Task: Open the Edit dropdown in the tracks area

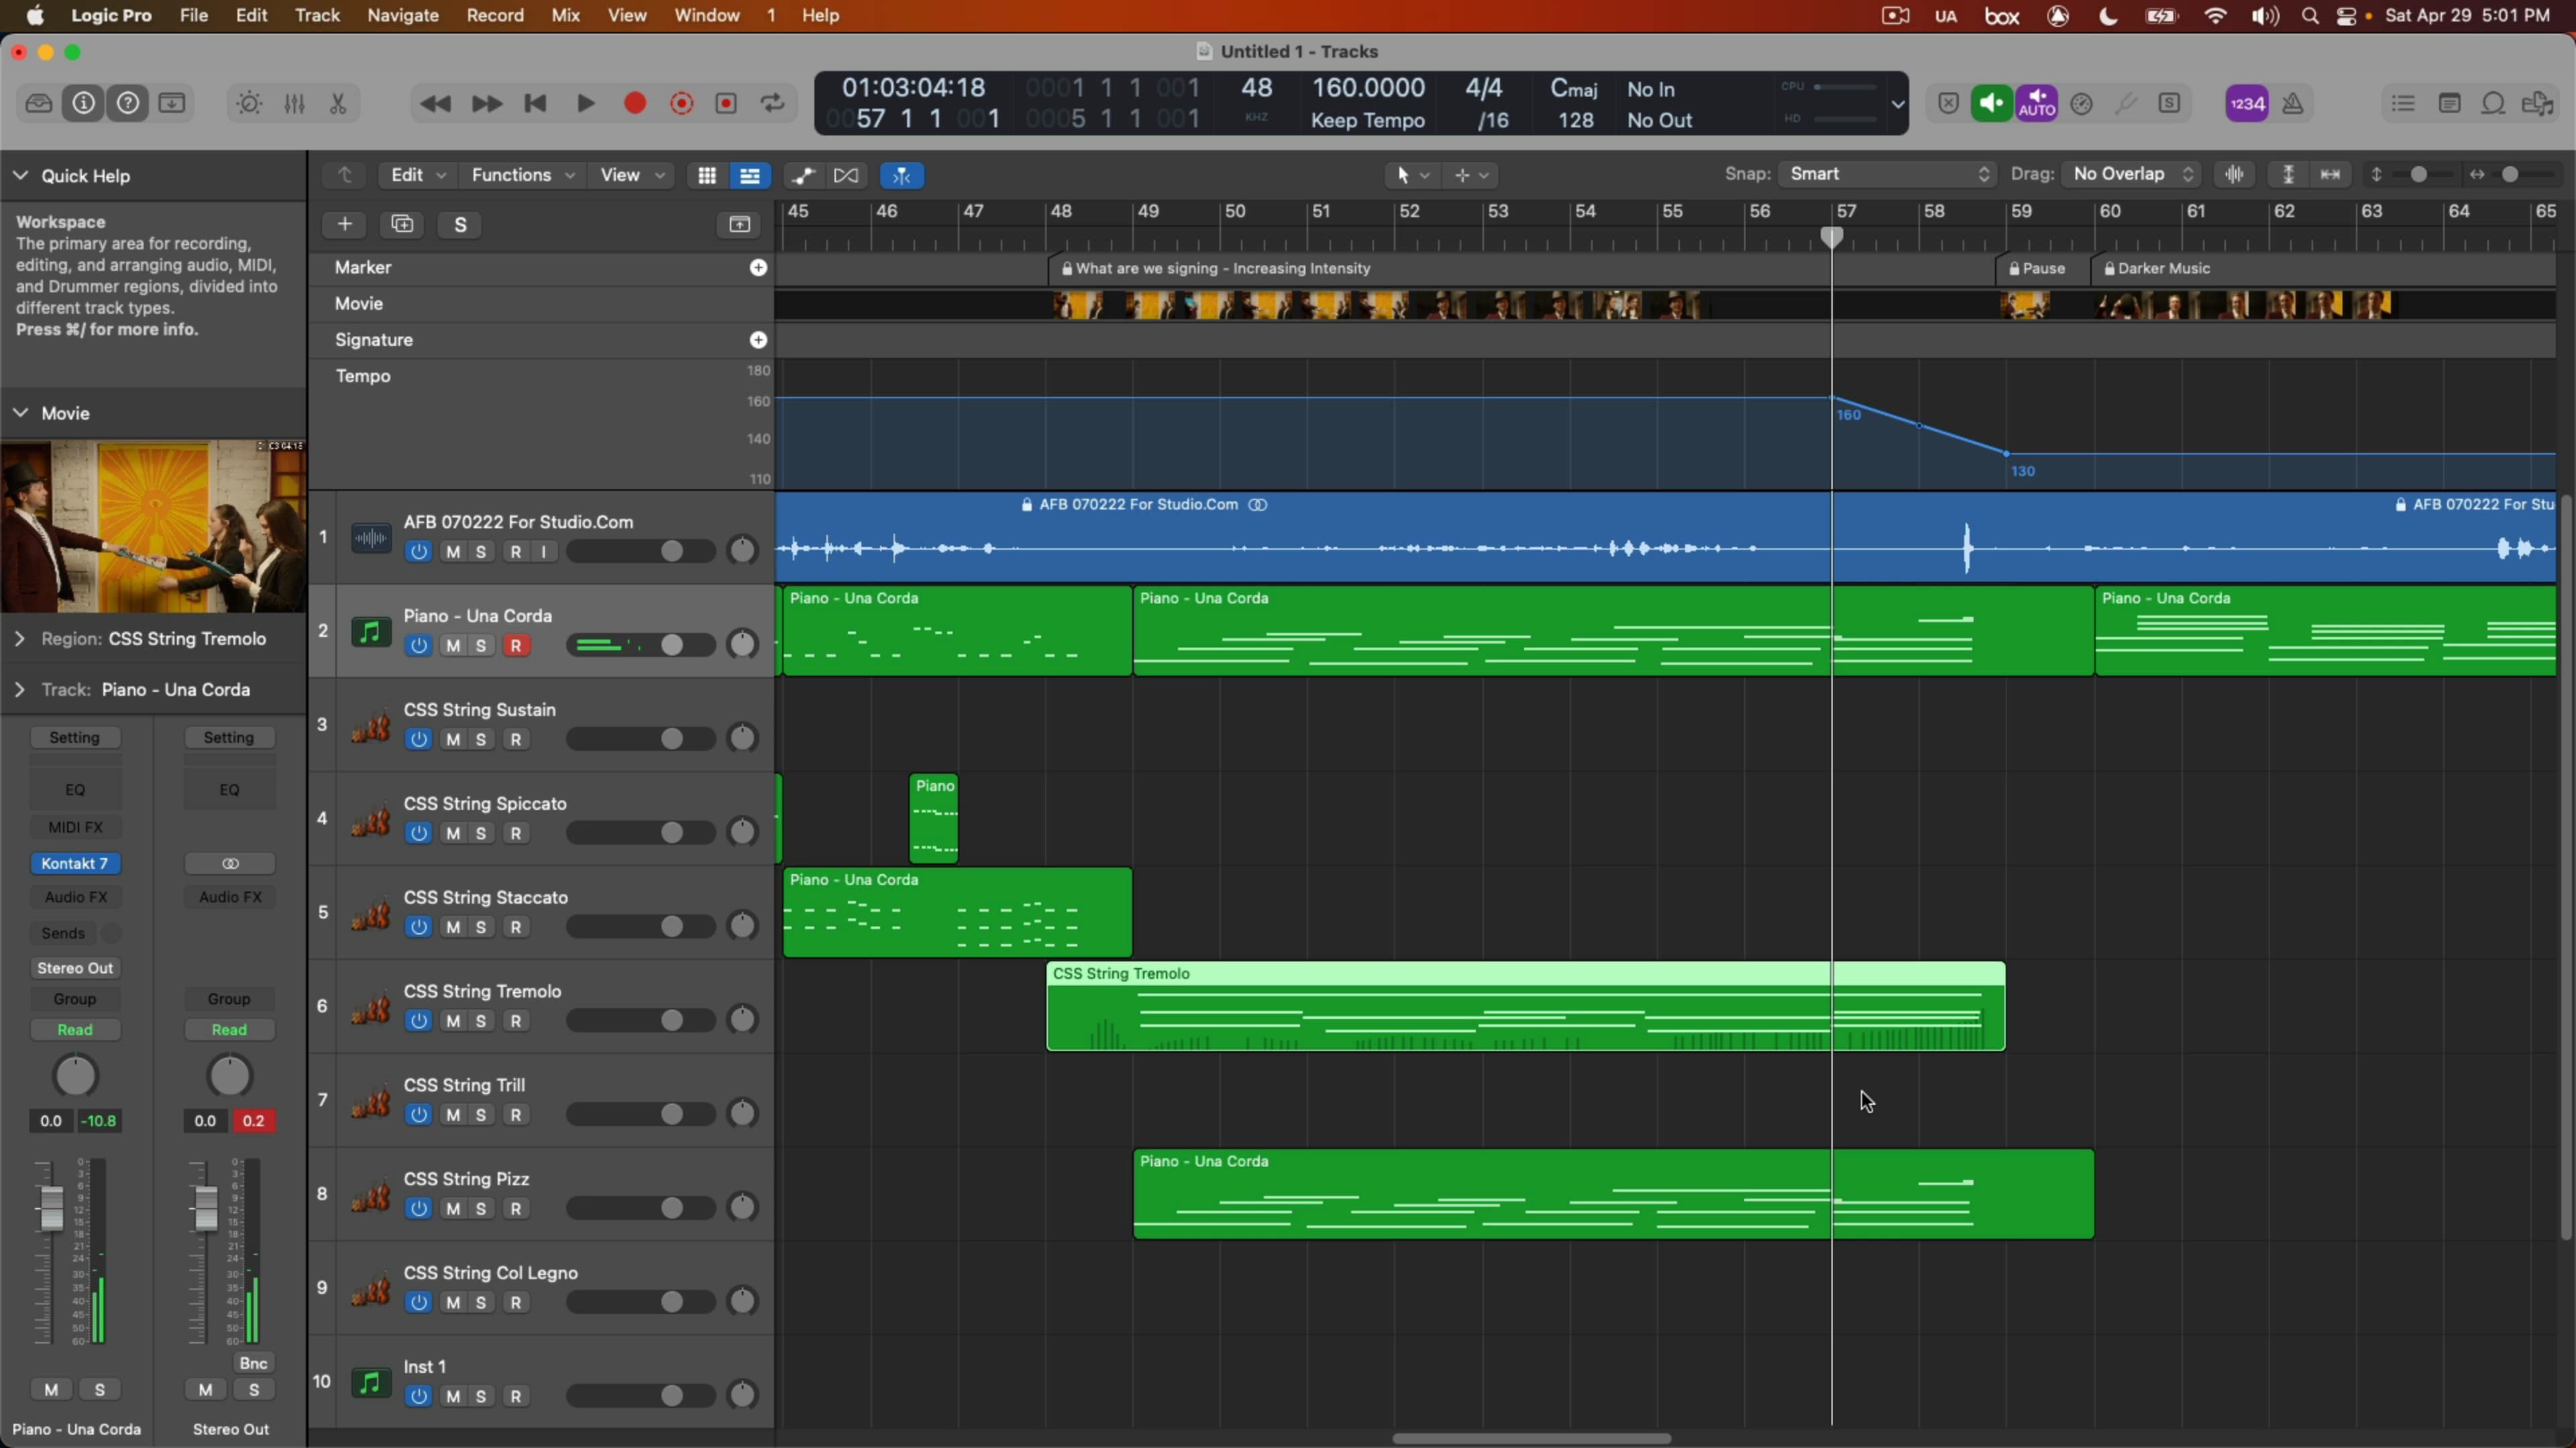Action: 418,175
